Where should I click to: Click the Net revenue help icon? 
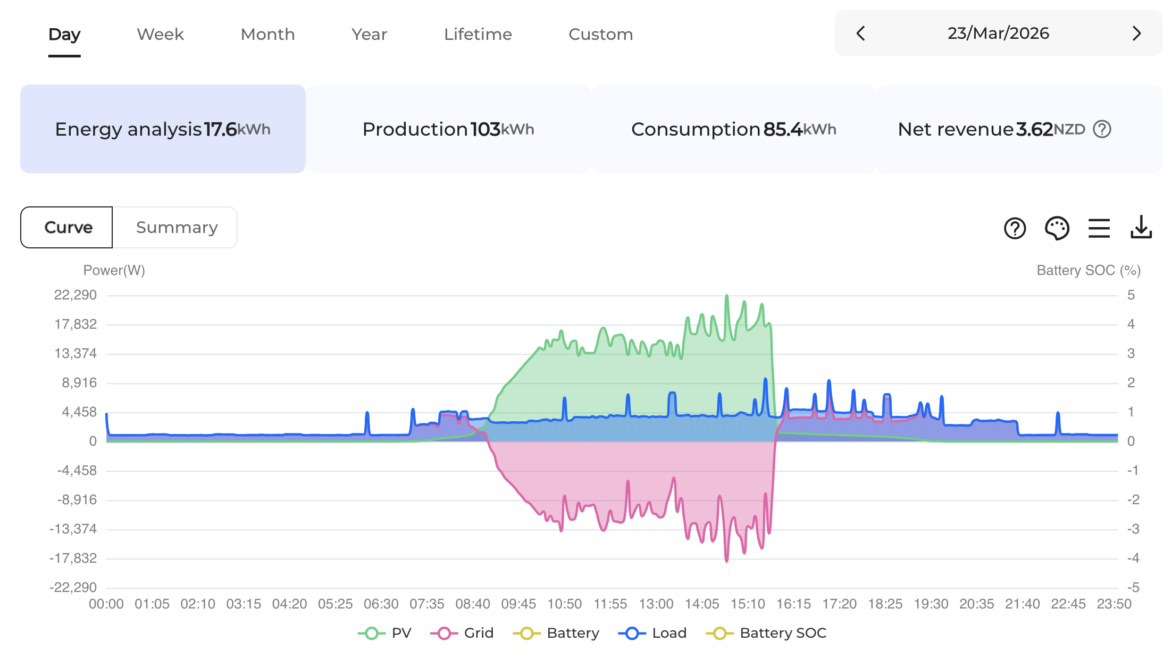pos(1102,129)
